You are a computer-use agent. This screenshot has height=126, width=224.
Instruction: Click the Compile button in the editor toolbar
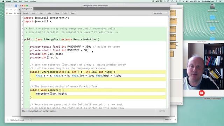(26, 13)
